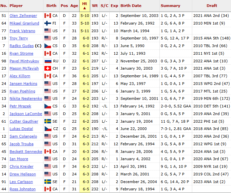Sort by Summary column header

170,6
